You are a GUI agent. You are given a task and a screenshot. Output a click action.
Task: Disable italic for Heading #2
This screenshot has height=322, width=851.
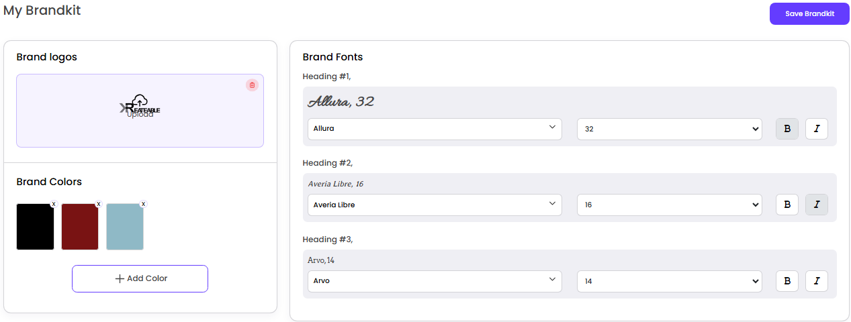pyautogui.click(x=816, y=205)
